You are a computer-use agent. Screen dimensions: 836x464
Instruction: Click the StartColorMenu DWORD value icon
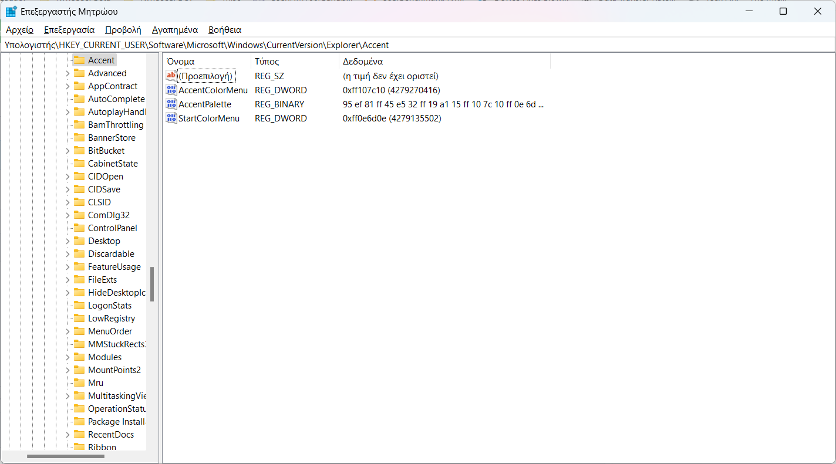click(x=171, y=118)
